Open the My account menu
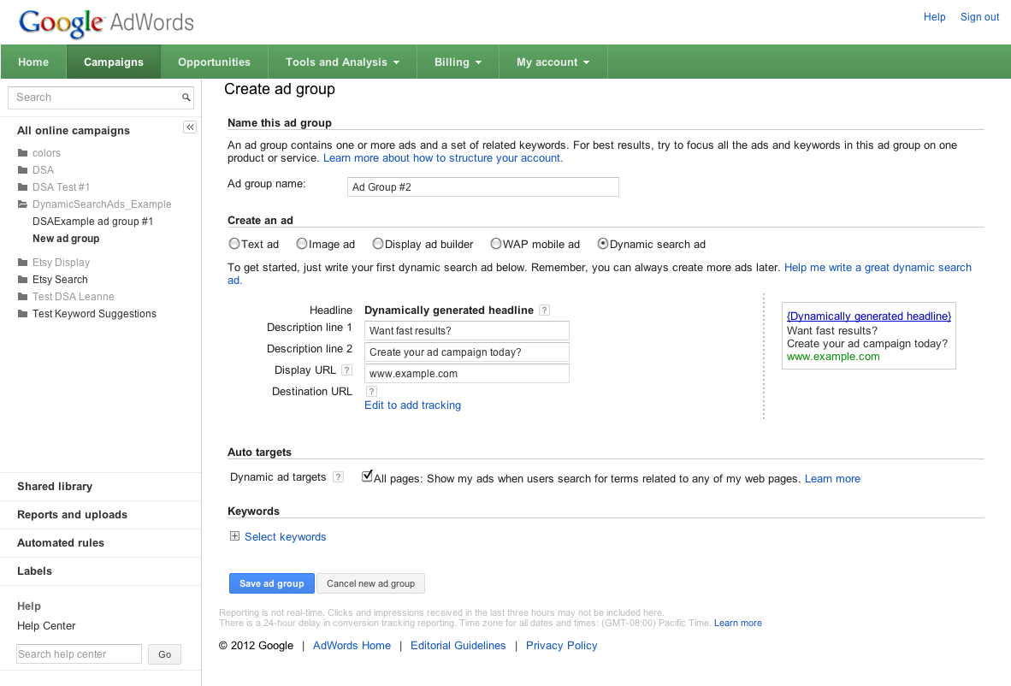Image resolution: width=1011 pixels, height=686 pixels. (x=553, y=62)
